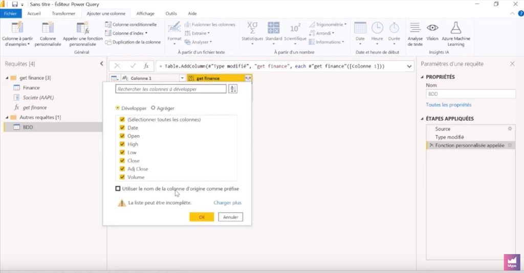Open the Extraire dropdown
524x273 pixels.
pos(209,33)
